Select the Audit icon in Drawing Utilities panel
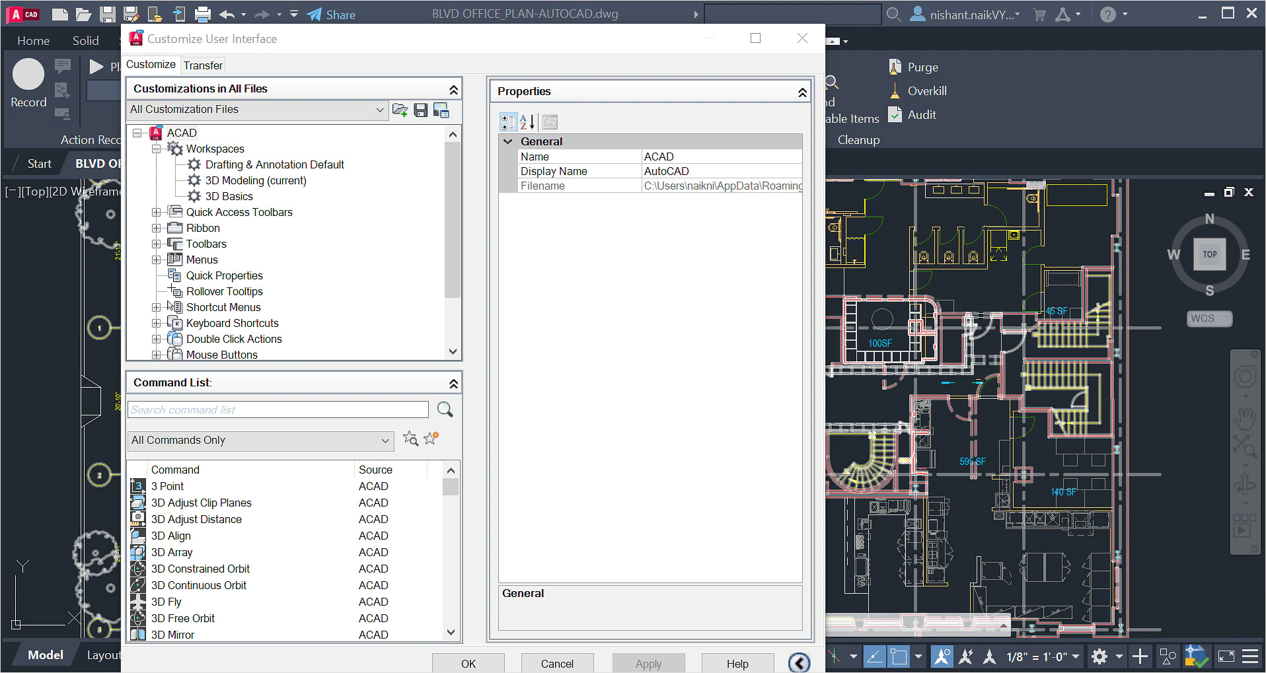The height and width of the screenshot is (673, 1266). coord(896,114)
